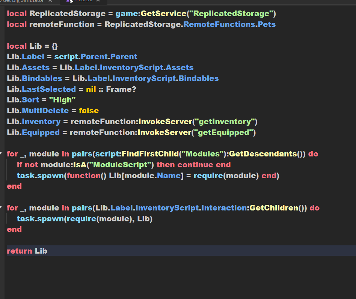
Task: Collapse the for loop over Modules descendants
Action: [x=1, y=153]
